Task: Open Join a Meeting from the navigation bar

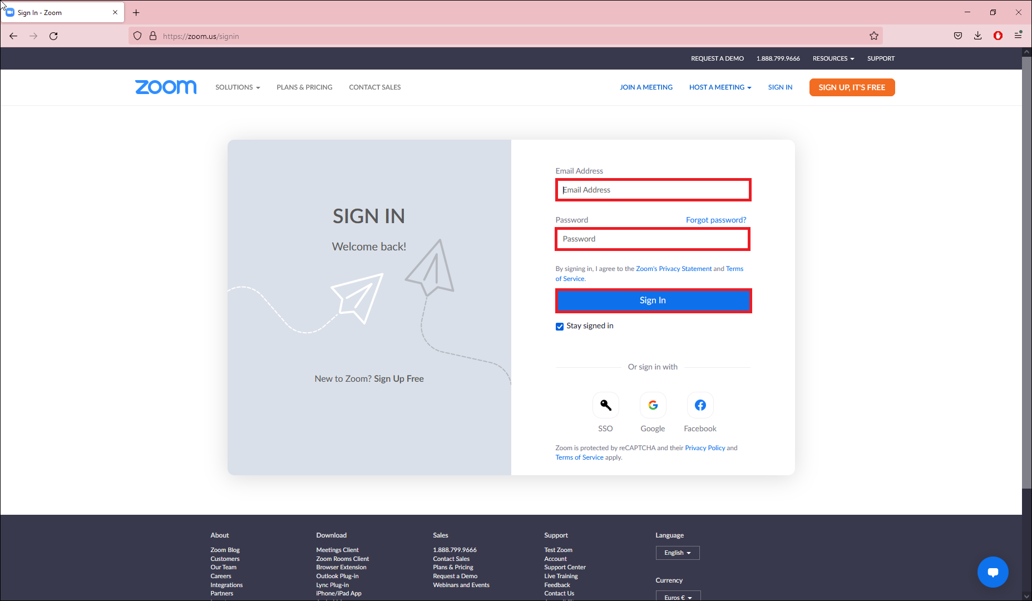Action: 646,87
